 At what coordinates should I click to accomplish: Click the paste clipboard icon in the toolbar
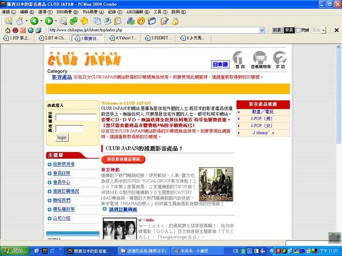tap(118, 21)
